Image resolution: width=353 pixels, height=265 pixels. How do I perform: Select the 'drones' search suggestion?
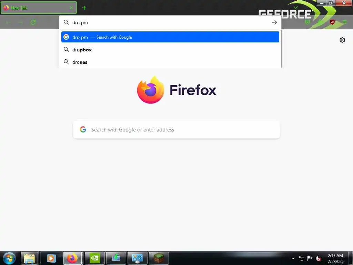pyautogui.click(x=170, y=62)
